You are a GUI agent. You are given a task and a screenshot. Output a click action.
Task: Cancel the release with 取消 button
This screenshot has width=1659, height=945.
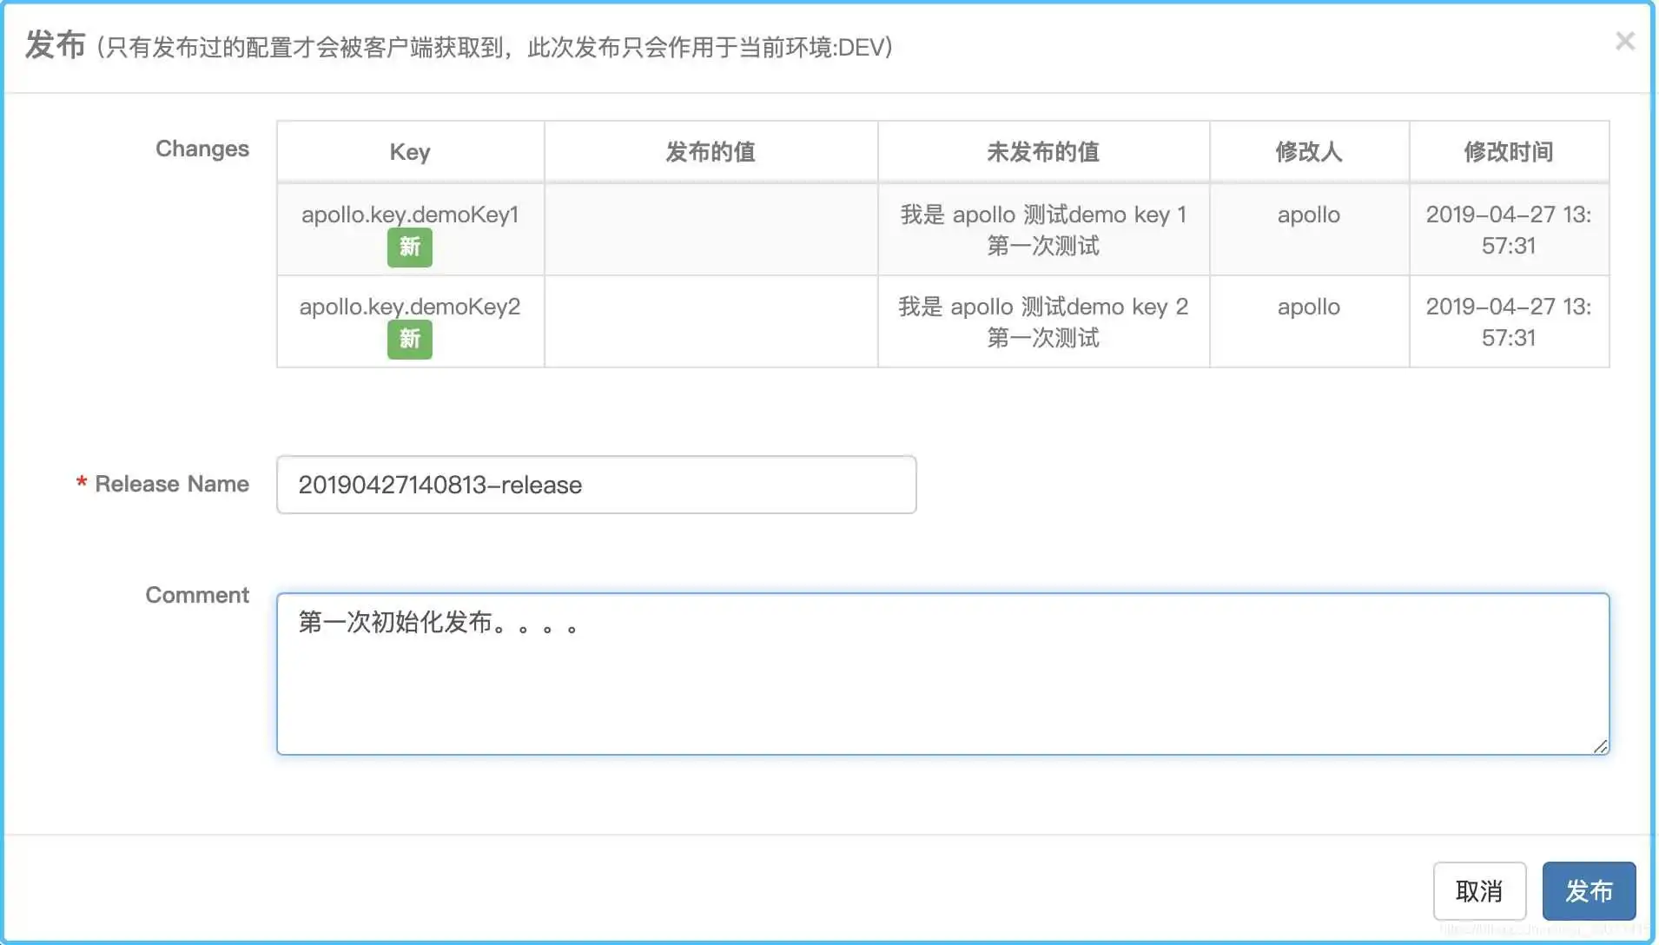coord(1478,890)
